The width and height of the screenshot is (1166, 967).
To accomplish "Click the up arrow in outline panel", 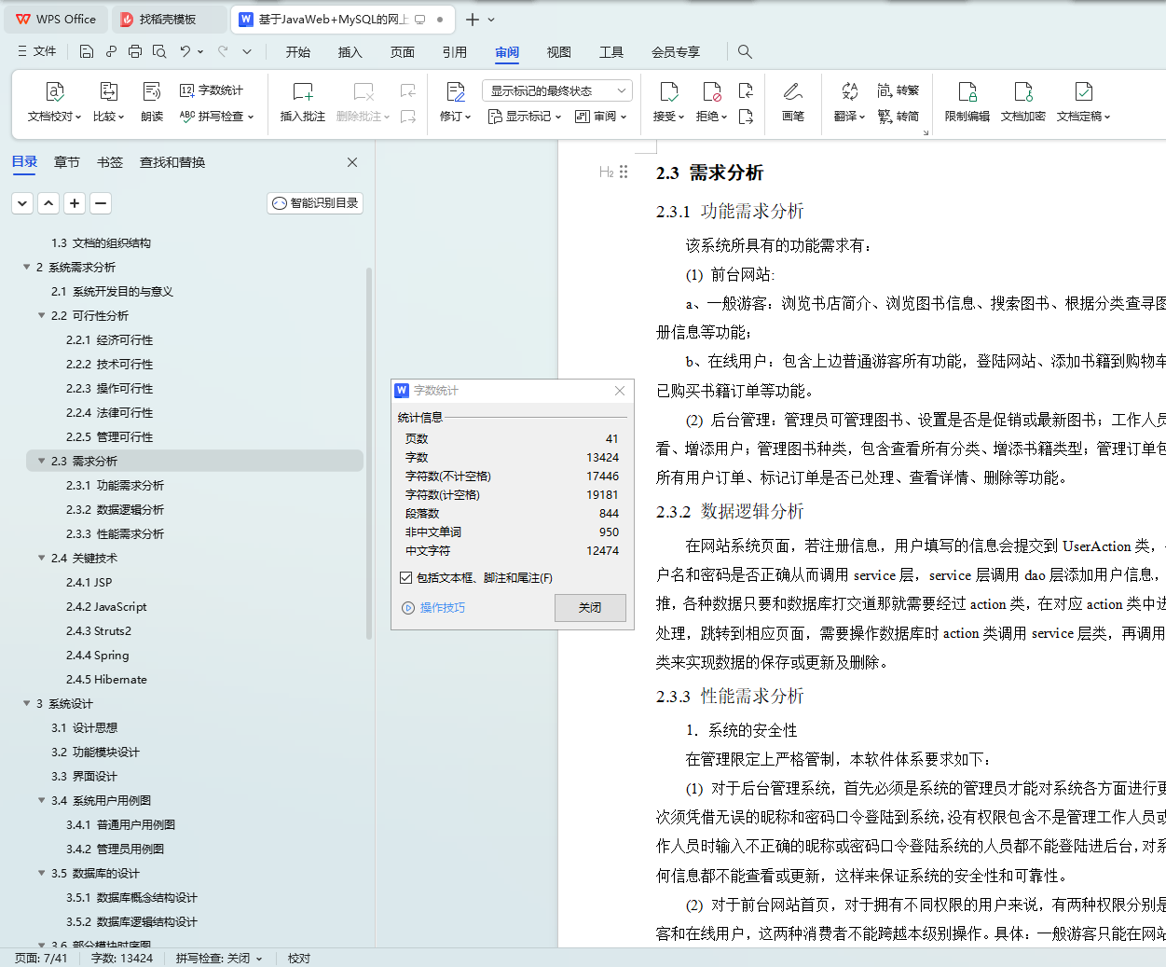I will click(48, 203).
